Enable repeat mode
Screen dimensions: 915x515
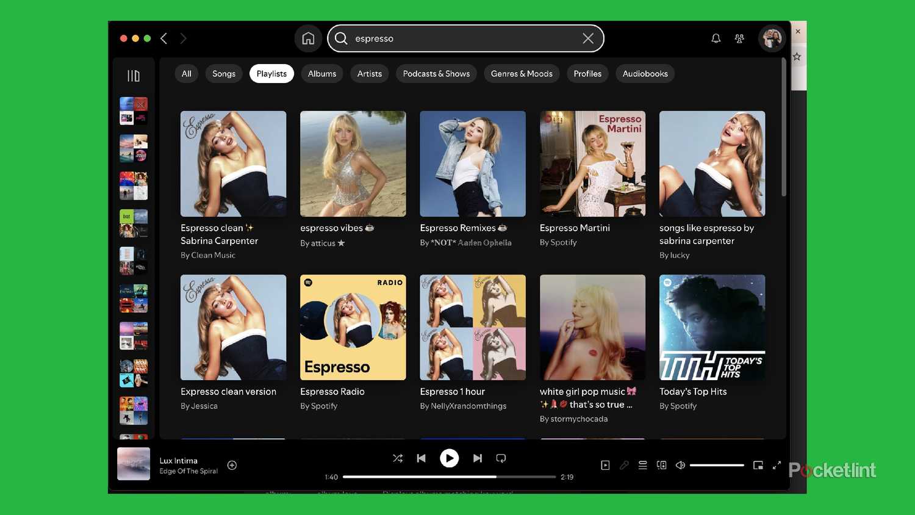click(501, 458)
